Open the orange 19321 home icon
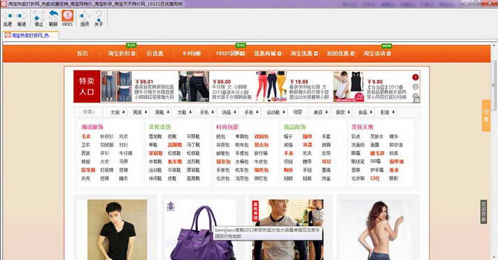Screen dimensions: 498x260 click(67, 15)
